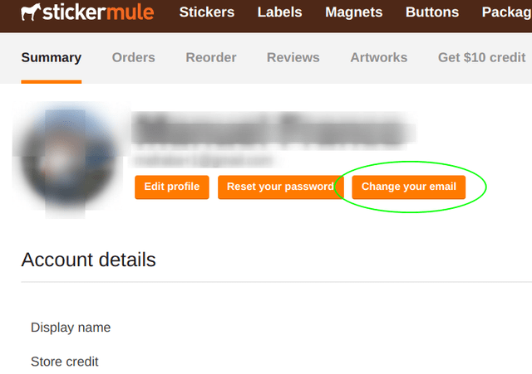View the Reviews tab
This screenshot has width=532, height=374.
coord(293,57)
